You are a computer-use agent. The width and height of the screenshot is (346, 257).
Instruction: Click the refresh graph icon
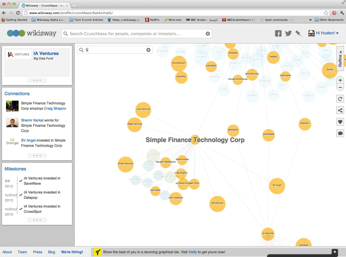[340, 99]
